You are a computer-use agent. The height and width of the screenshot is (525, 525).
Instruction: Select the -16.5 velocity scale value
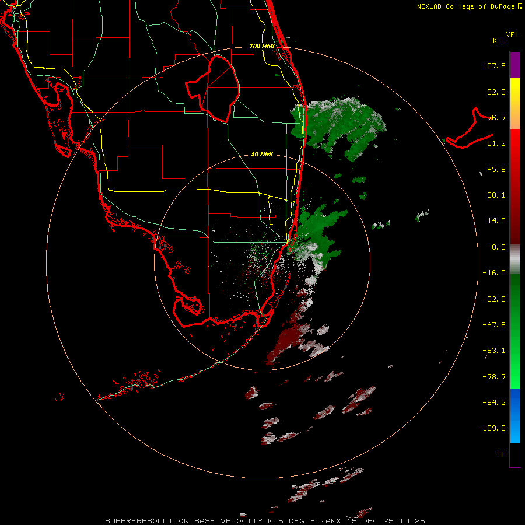point(494,273)
